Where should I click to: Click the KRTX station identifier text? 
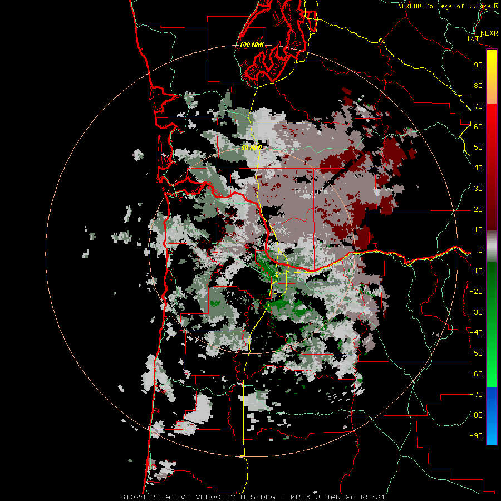[301, 497]
